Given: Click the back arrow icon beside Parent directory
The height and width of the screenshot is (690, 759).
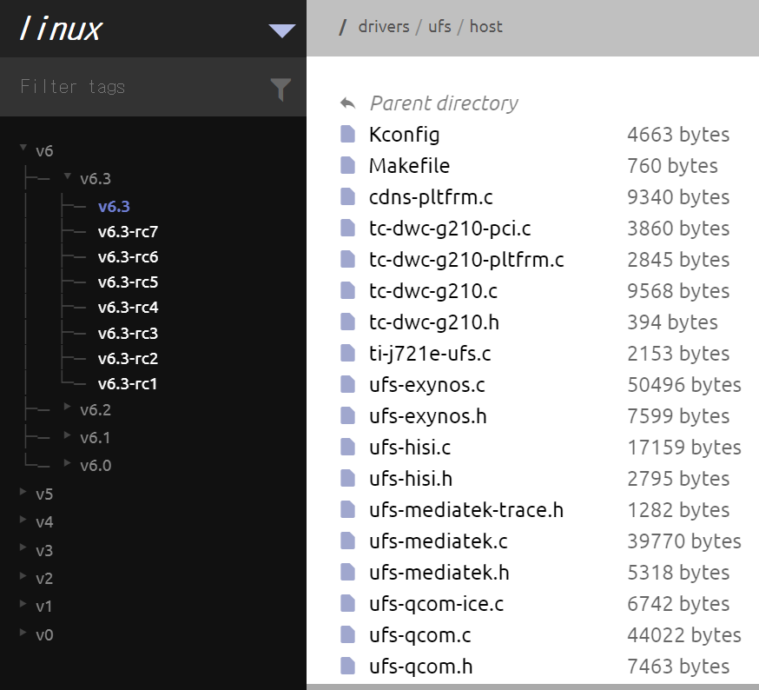Looking at the screenshot, I should tap(347, 103).
